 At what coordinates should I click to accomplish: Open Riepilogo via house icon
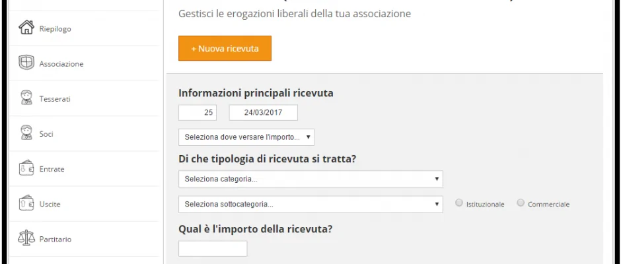(26, 27)
